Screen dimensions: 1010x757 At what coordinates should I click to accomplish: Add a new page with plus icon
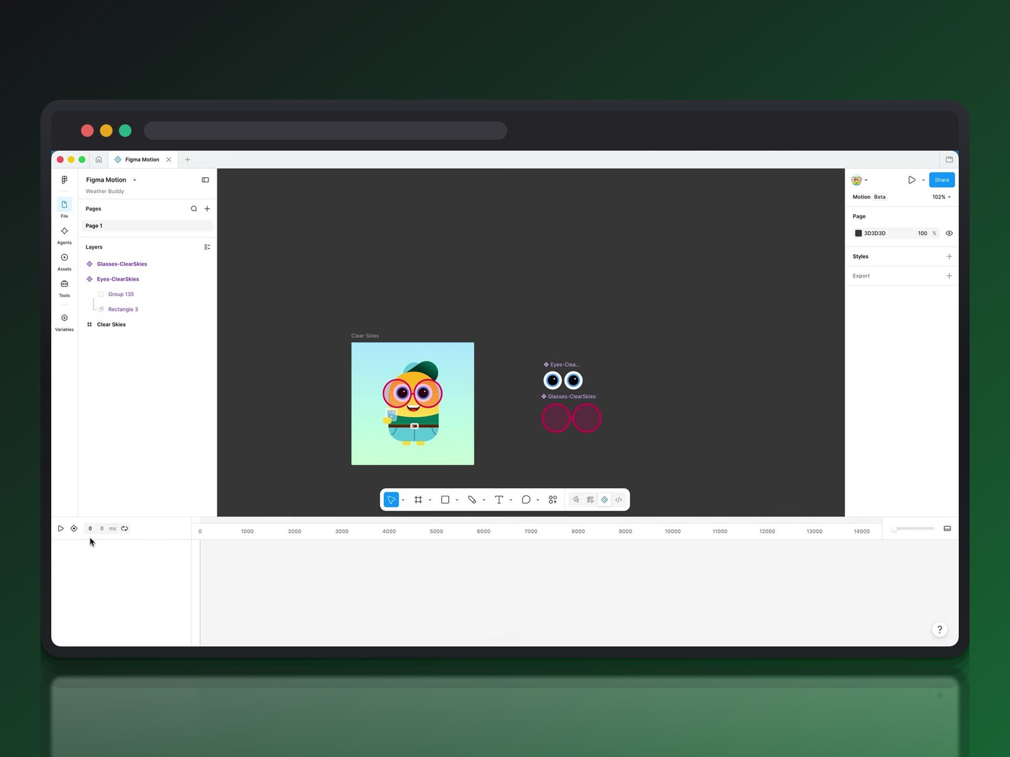pyautogui.click(x=207, y=209)
